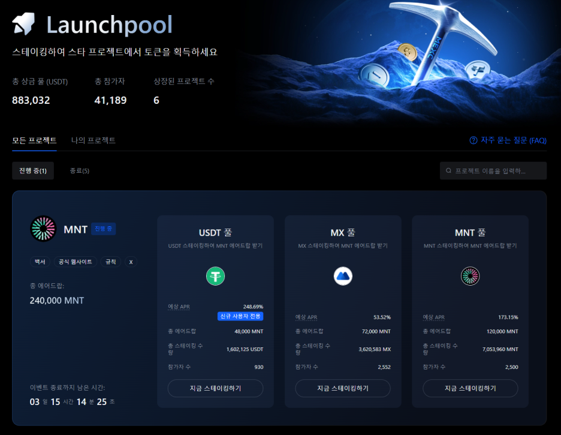Click the 1,602,125 USDT staked amount
This screenshot has width=561, height=435.
tap(245, 349)
